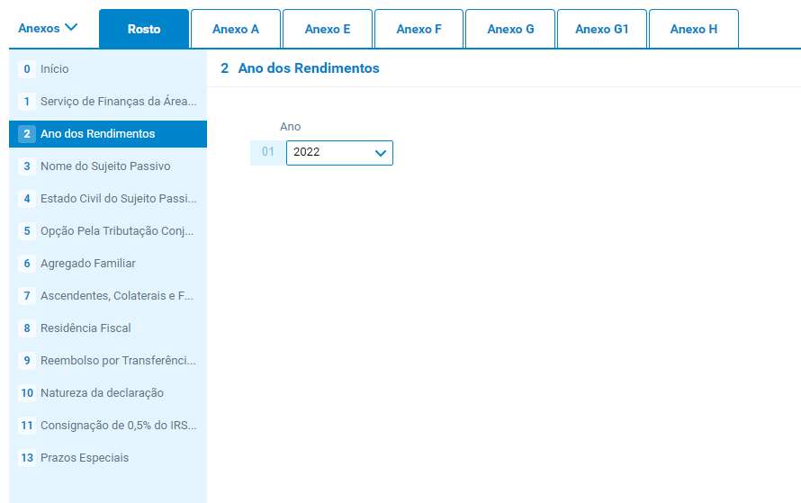Open the Anexo A tab
Screen dimensions: 801x503
(236, 29)
